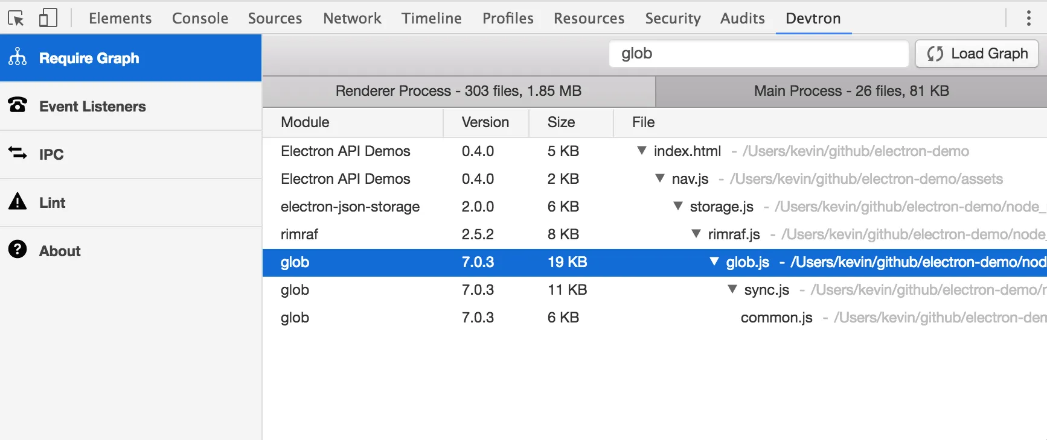This screenshot has height=440, width=1047.
Task: Click the inspect element cursor icon
Action: 16,18
